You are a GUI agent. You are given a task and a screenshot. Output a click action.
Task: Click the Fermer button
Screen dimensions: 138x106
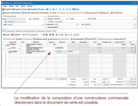(76, 9)
